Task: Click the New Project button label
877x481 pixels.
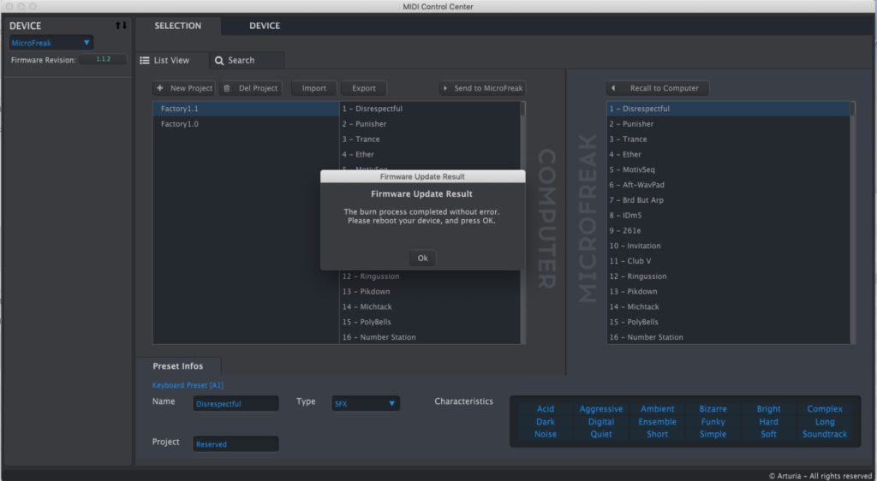Action: click(x=191, y=88)
